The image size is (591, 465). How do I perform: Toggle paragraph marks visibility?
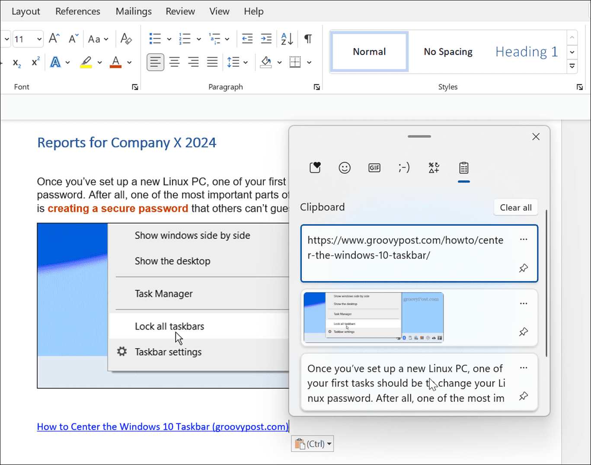coord(307,38)
